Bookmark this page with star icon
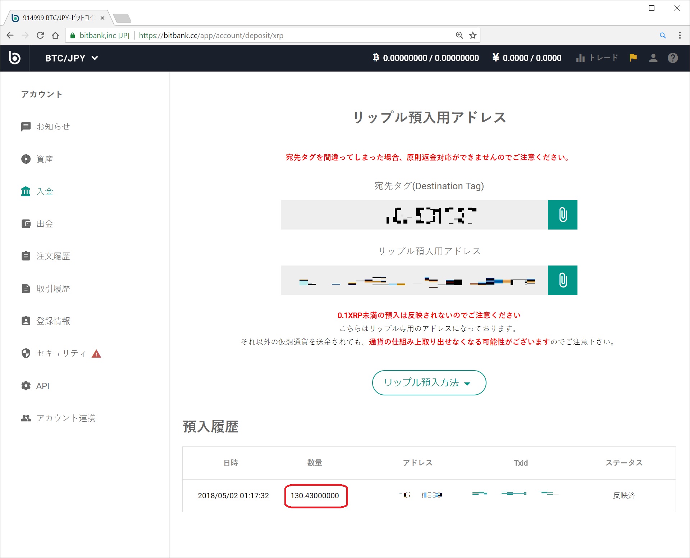Image resolution: width=690 pixels, height=558 pixels. [473, 35]
